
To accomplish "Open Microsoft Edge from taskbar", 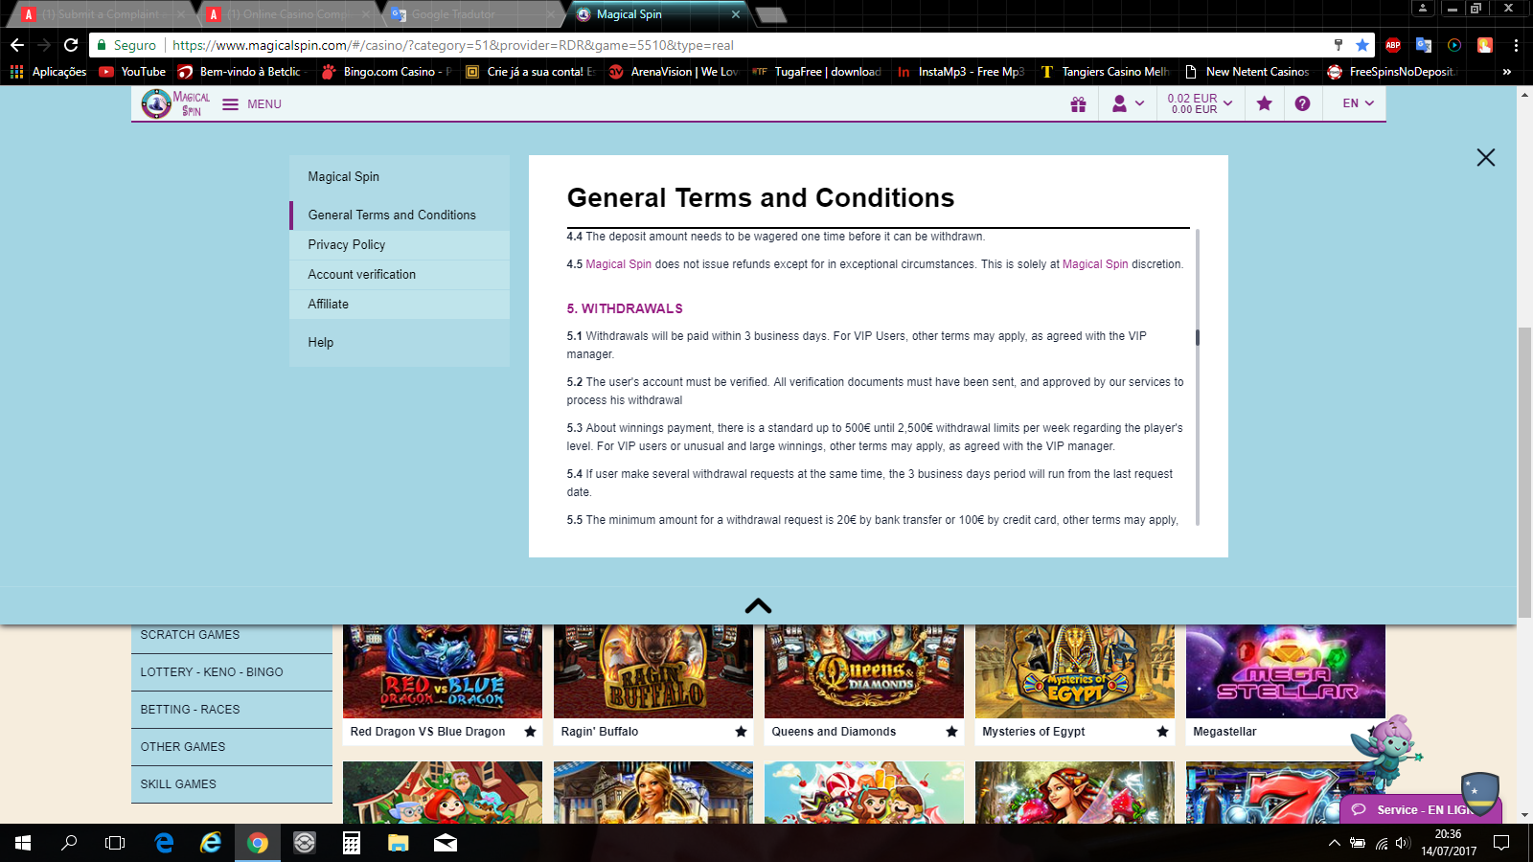I will (x=165, y=843).
